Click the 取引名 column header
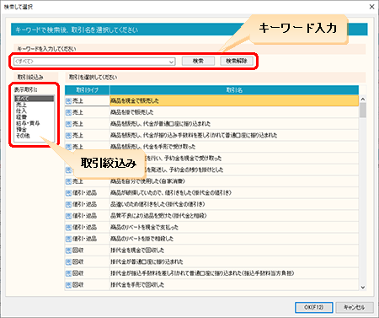379x318 pixels. point(234,90)
